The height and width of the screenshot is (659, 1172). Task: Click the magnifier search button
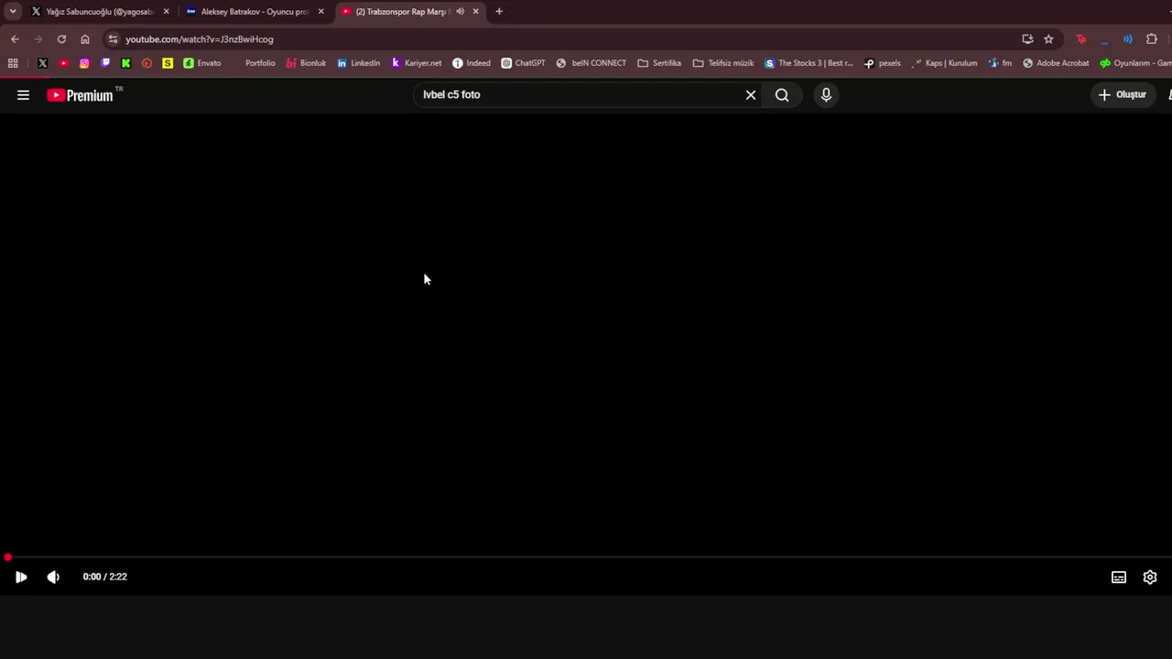coord(782,95)
